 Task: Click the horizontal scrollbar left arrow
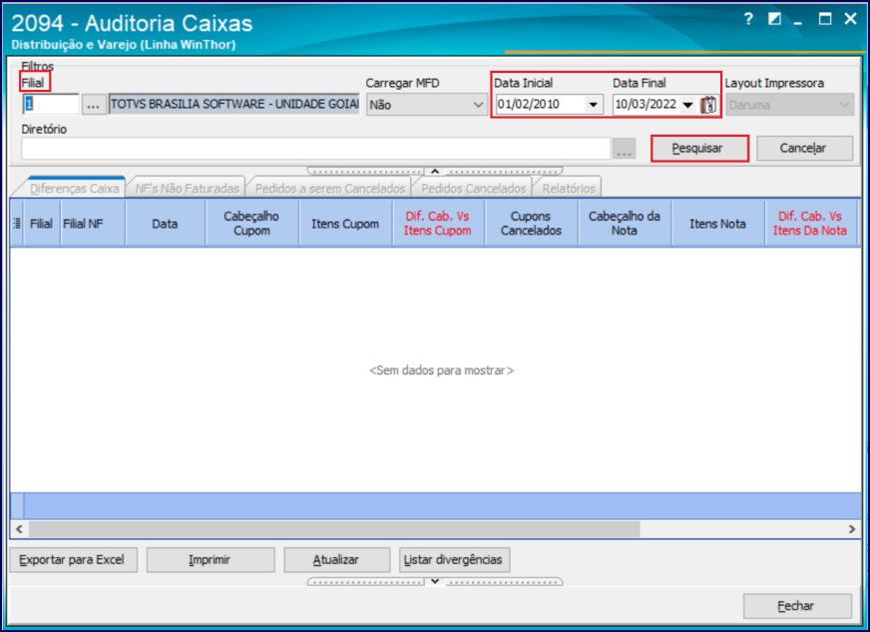[x=19, y=529]
